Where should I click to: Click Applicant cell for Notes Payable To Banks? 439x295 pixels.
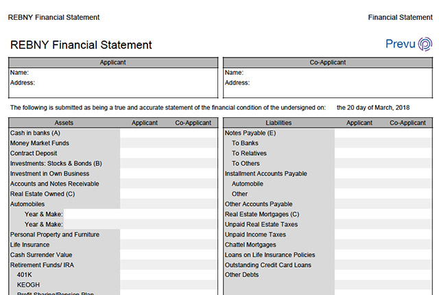359,143
